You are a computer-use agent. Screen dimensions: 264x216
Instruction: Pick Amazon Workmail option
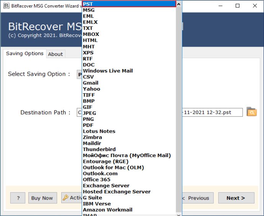click(129, 210)
